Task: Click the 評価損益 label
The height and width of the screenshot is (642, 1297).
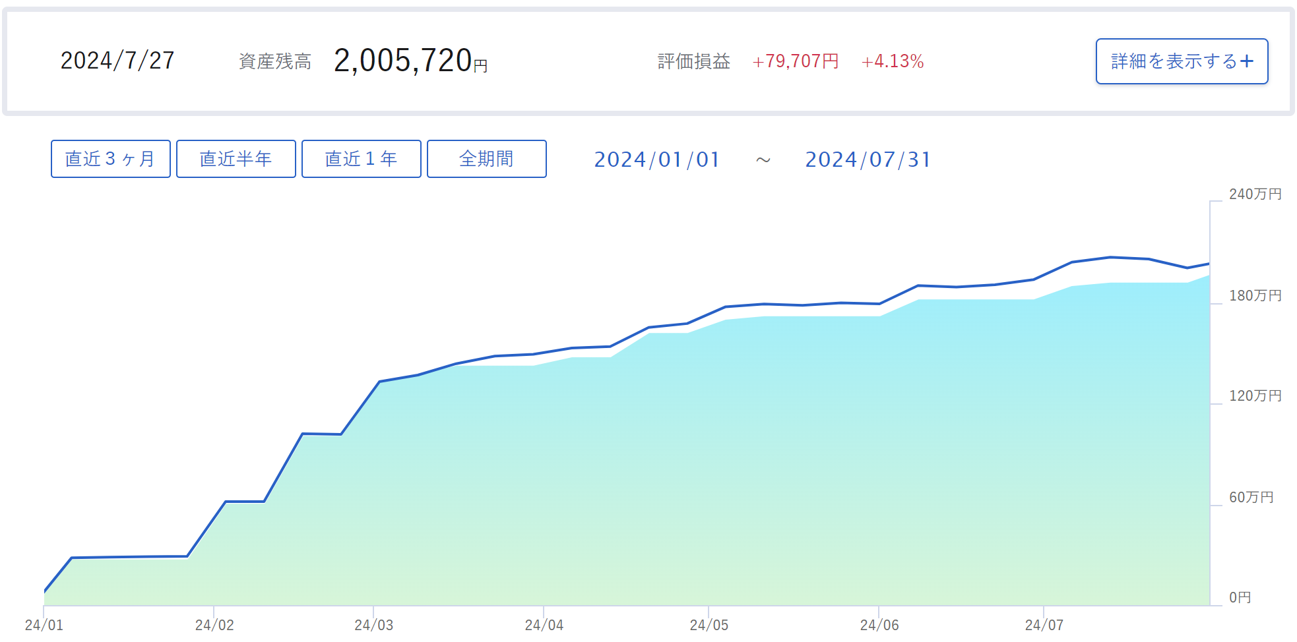Action: (x=694, y=61)
